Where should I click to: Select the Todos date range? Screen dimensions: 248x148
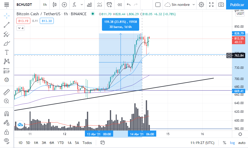point(87,143)
